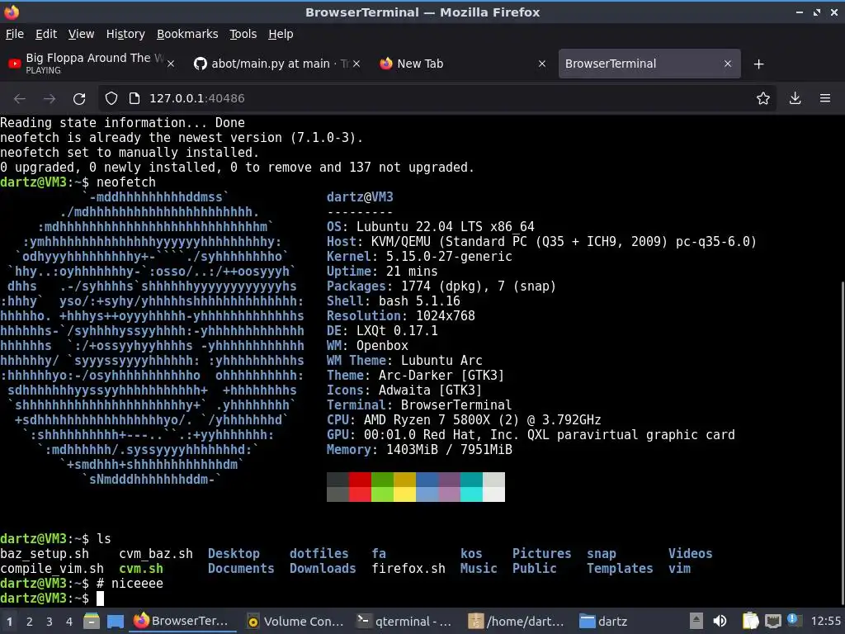Screen dimensions: 845x634
Task: Open the /home/dartz taskbar window
Action: (x=517, y=621)
